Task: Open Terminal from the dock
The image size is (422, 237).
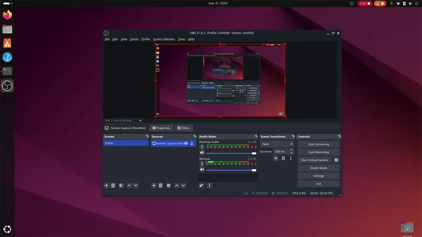Action: point(7,71)
